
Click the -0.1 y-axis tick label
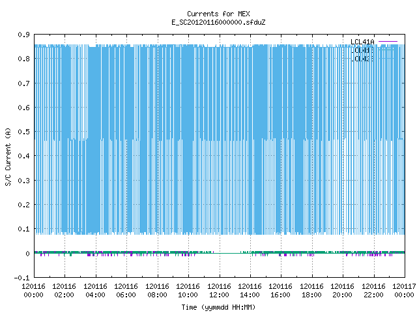pos(22,278)
